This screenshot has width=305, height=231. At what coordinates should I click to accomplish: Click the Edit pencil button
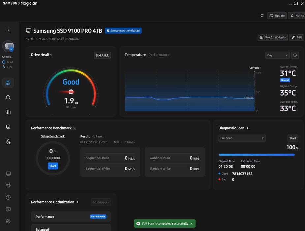point(297,37)
